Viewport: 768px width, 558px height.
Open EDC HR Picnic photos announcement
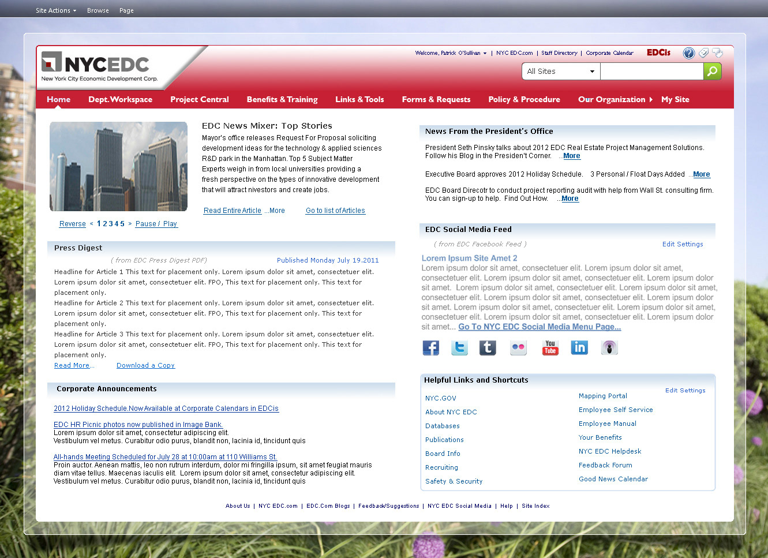point(138,425)
